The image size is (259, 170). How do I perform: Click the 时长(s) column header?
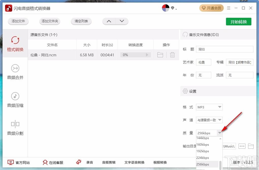107,45
